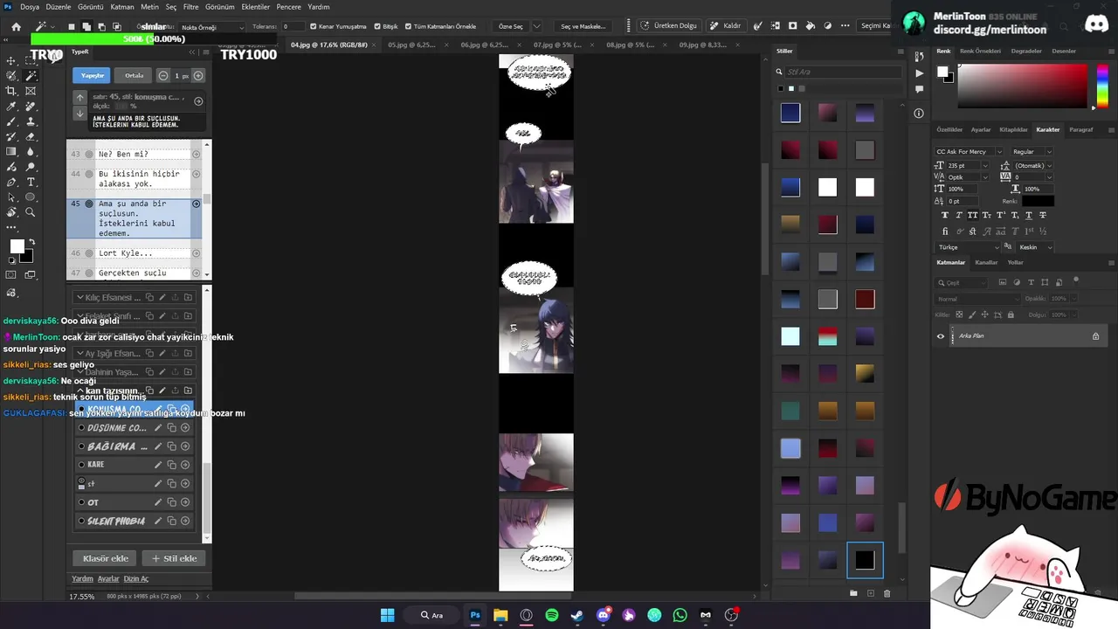The width and height of the screenshot is (1118, 629).
Task: Select the radio dot for DÜŞÜNME style
Action: [x=81, y=428]
